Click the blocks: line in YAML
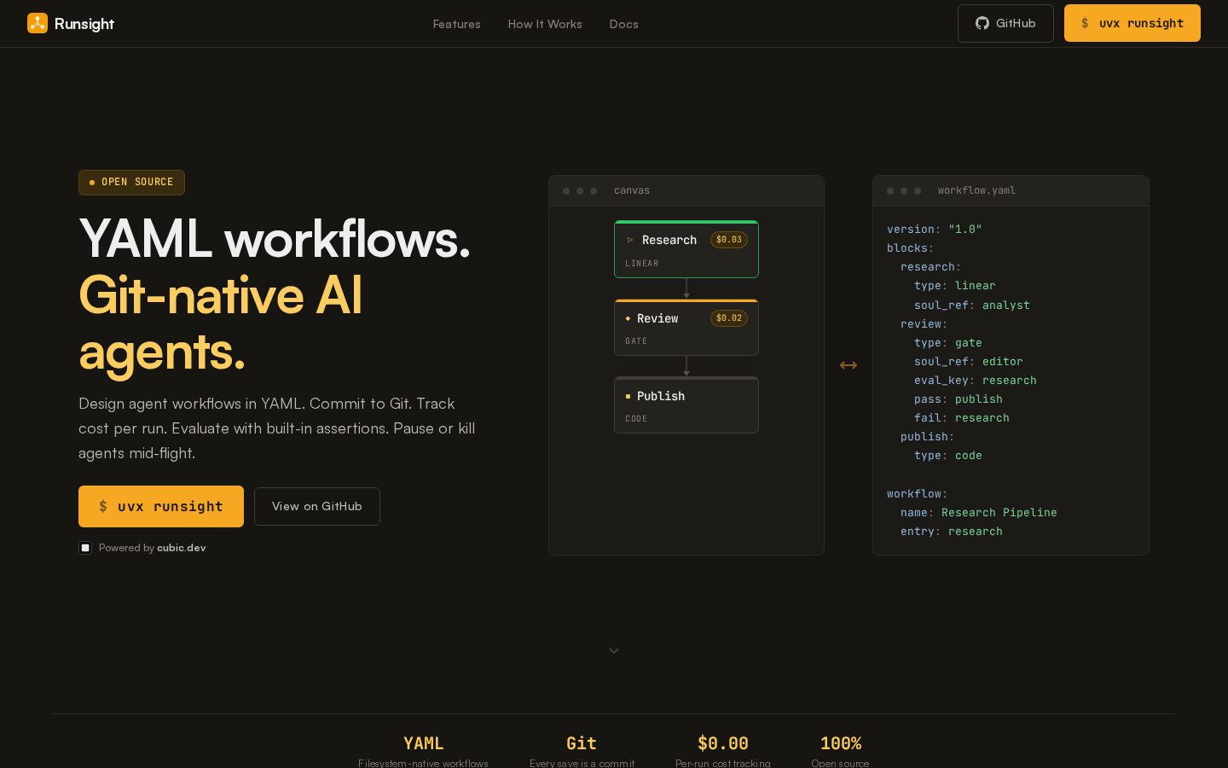Image resolution: width=1228 pixels, height=768 pixels. coord(911,247)
